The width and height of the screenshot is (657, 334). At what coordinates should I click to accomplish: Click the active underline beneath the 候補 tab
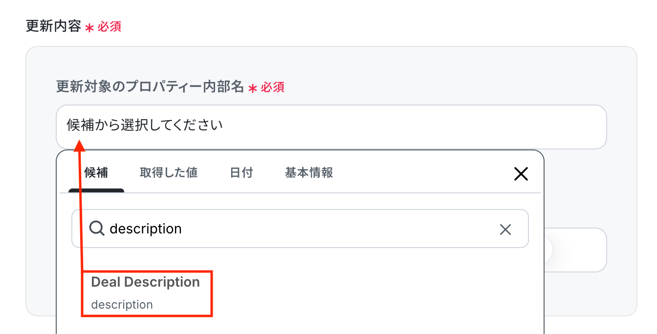point(96,190)
